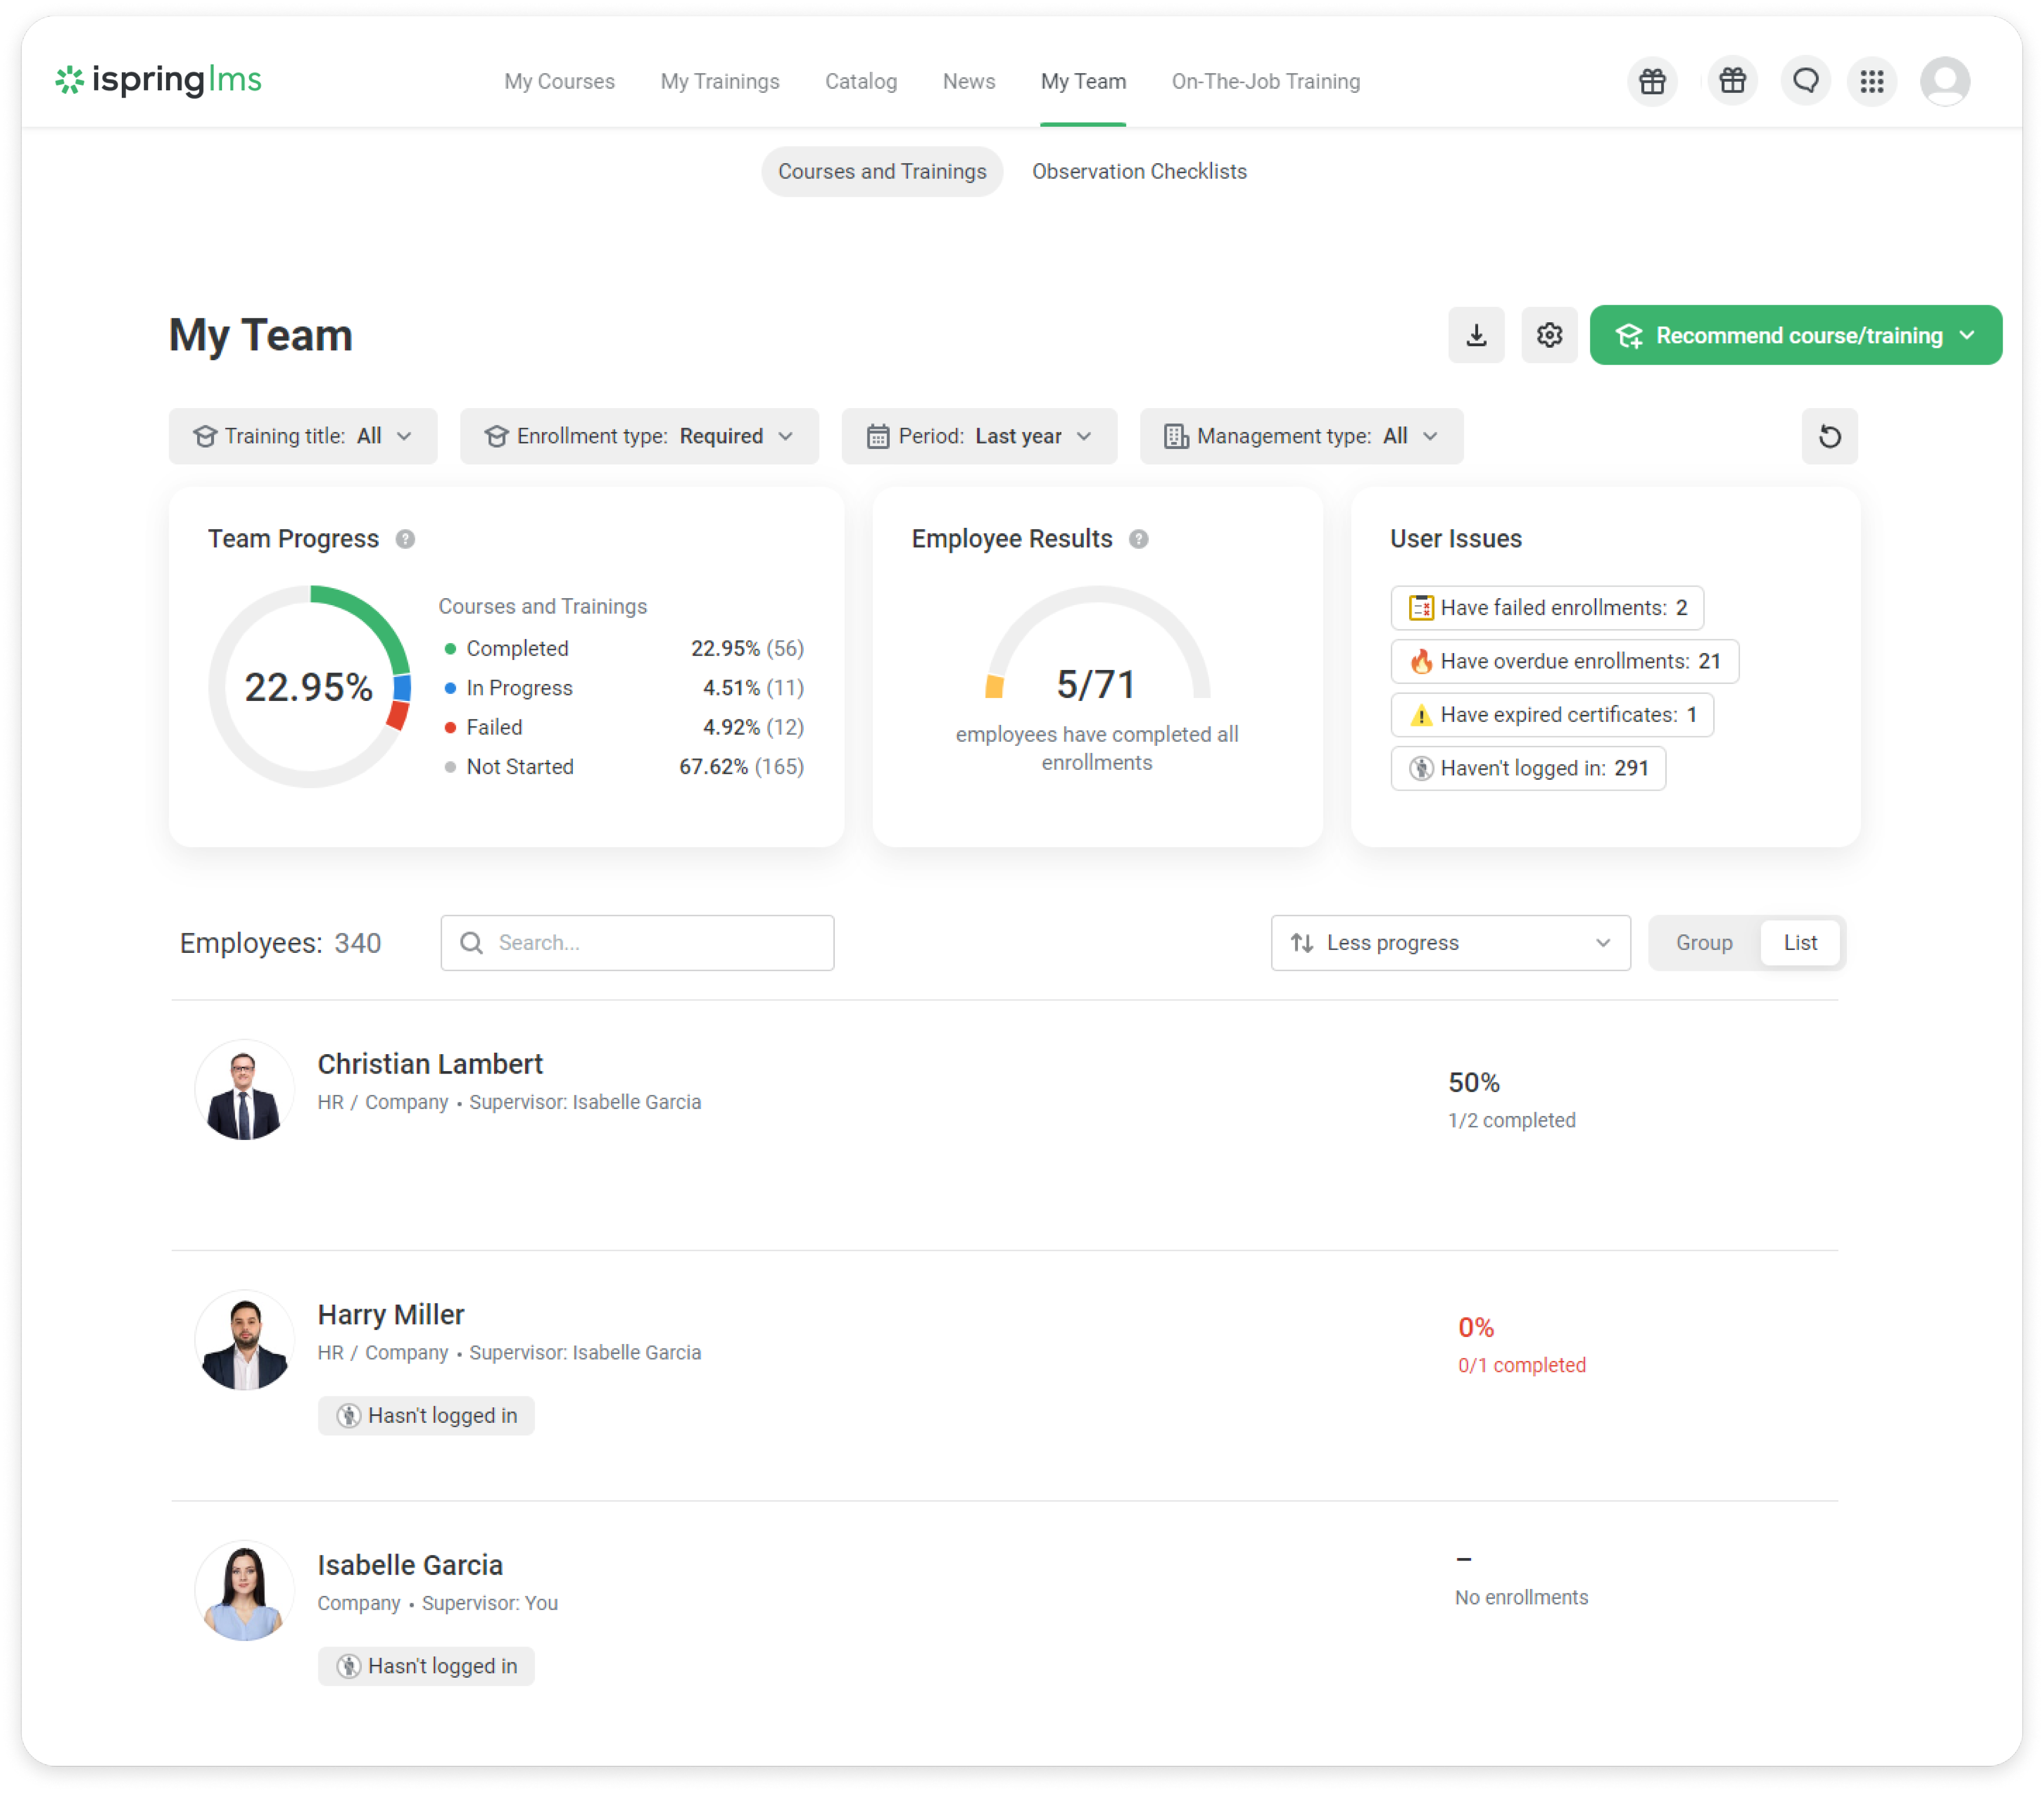Screen dimensions: 2044x1793
Task: Open the My Team settings gear
Action: click(1549, 335)
